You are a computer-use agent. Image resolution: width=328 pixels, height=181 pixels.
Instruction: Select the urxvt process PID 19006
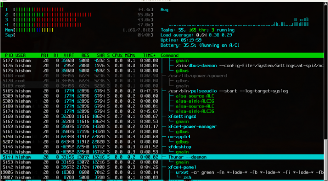click(x=162, y=172)
